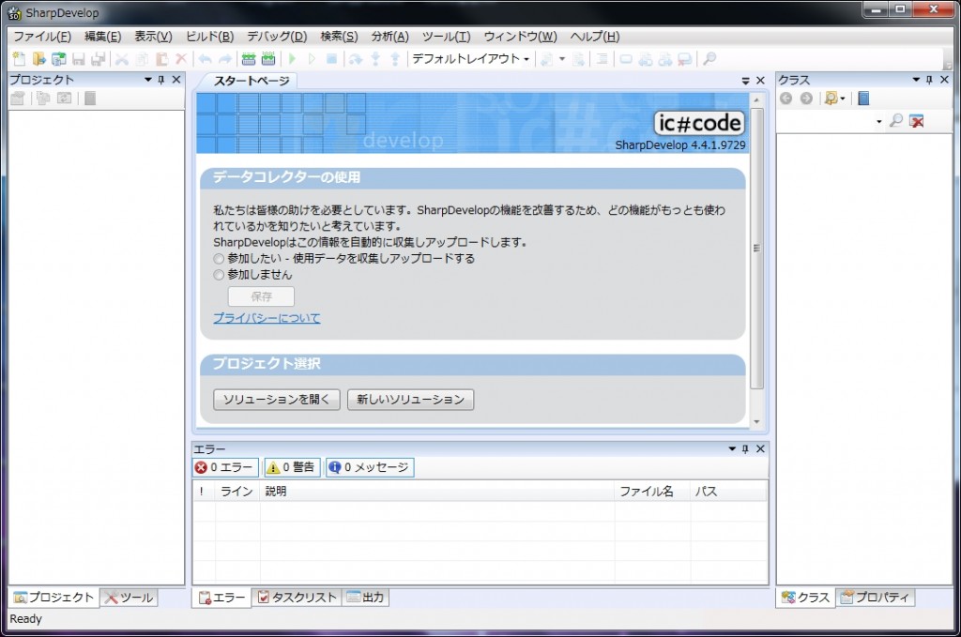Click the back navigation arrow in クラス panel
Image resolution: width=961 pixels, height=637 pixels.
787,98
